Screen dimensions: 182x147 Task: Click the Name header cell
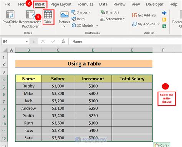28,79
